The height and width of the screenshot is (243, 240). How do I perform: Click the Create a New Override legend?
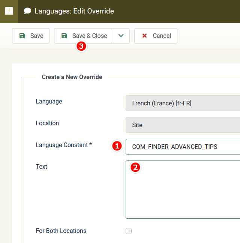tap(72, 77)
